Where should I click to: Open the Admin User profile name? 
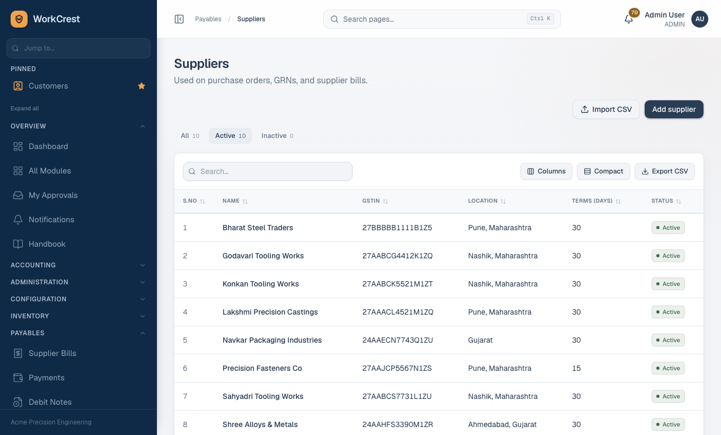tap(664, 15)
